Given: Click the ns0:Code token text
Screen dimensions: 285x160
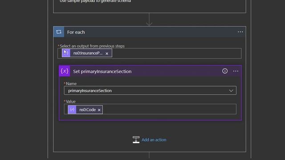Looking at the screenshot, I should pos(87,110).
